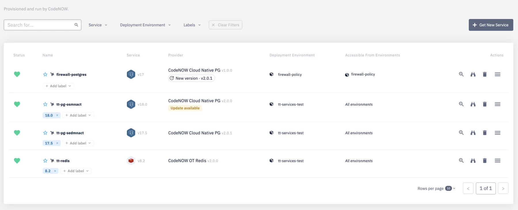The image size is (518, 210).
Task: Star the firewall-postgres service as favorite
Action: [x=45, y=74]
